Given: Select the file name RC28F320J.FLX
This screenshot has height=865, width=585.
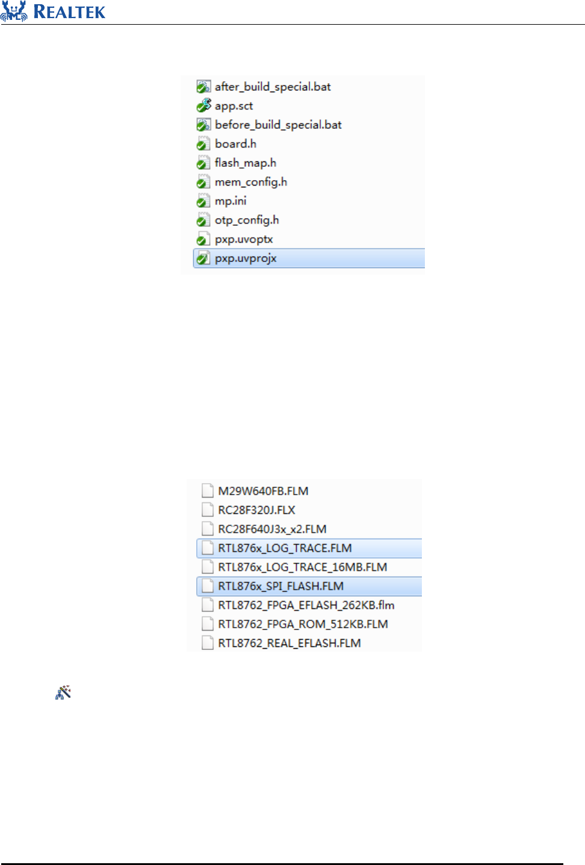Looking at the screenshot, I should pyautogui.click(x=256, y=510).
